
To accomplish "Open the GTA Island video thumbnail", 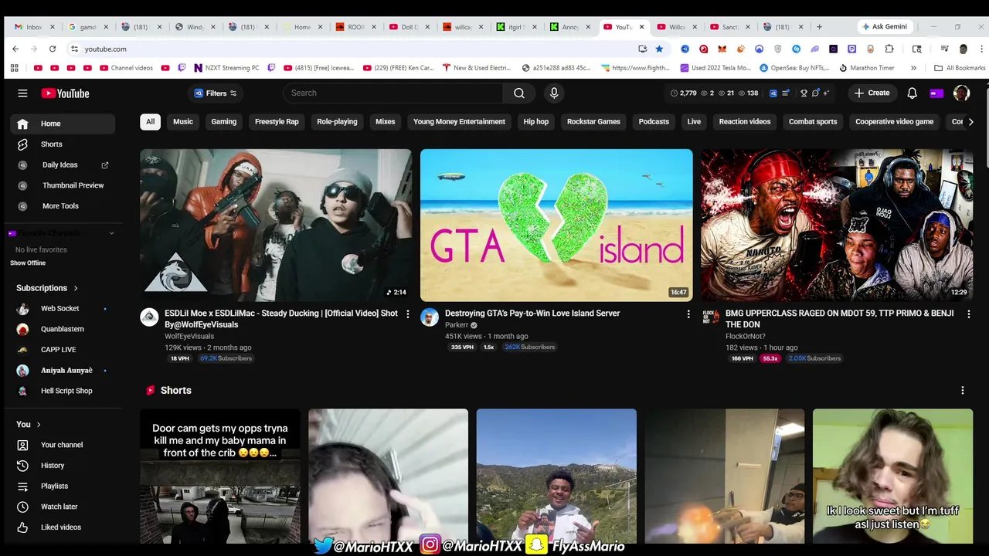I will tap(556, 225).
